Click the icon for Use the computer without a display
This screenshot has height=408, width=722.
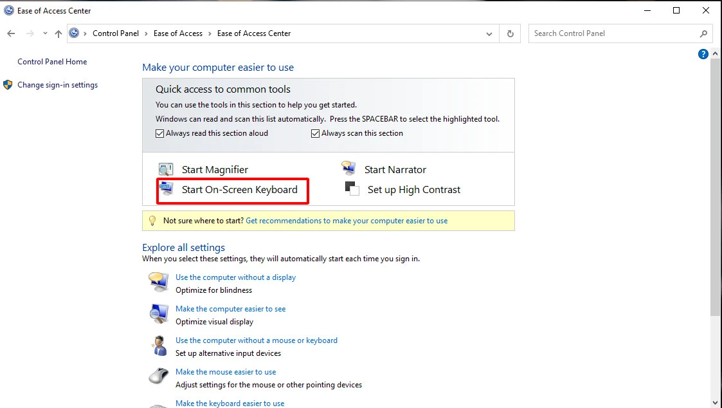point(159,282)
